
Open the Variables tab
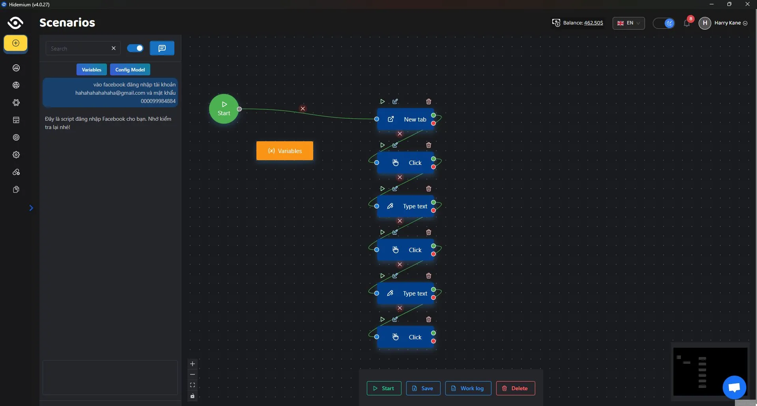coord(92,70)
